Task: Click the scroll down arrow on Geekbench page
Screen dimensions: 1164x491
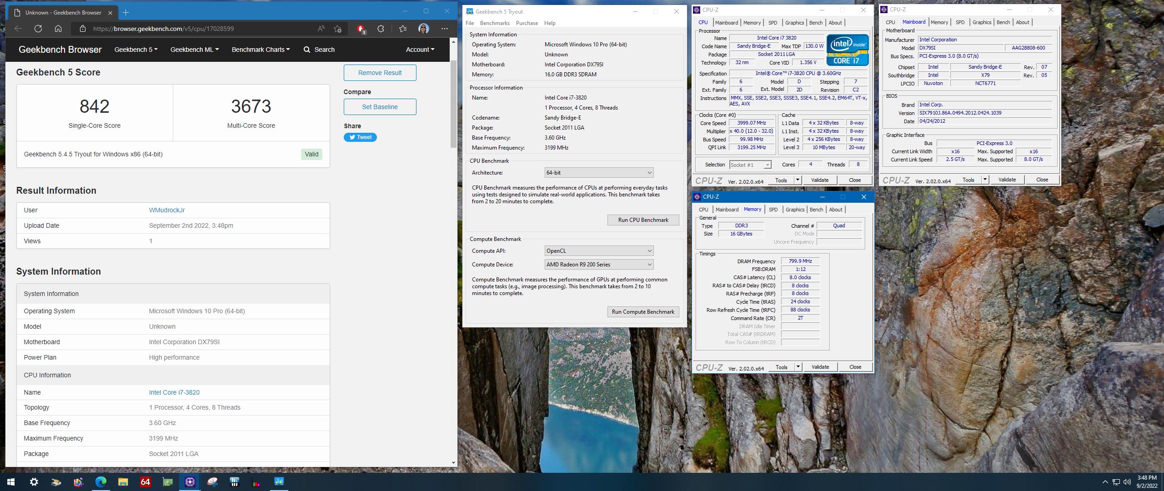Action: (453, 463)
